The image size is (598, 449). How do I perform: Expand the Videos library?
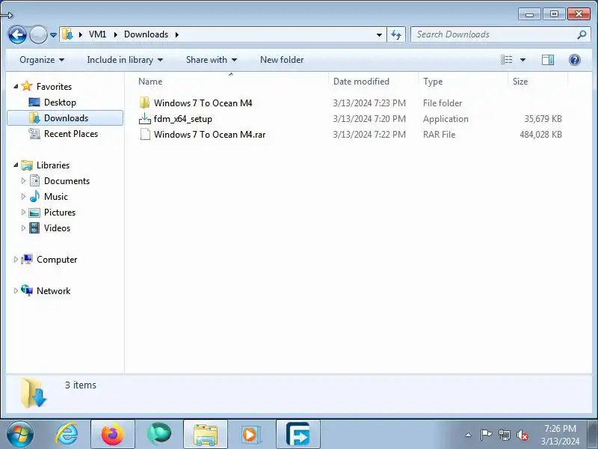click(x=23, y=228)
